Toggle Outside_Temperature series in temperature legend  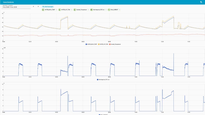click(115, 44)
